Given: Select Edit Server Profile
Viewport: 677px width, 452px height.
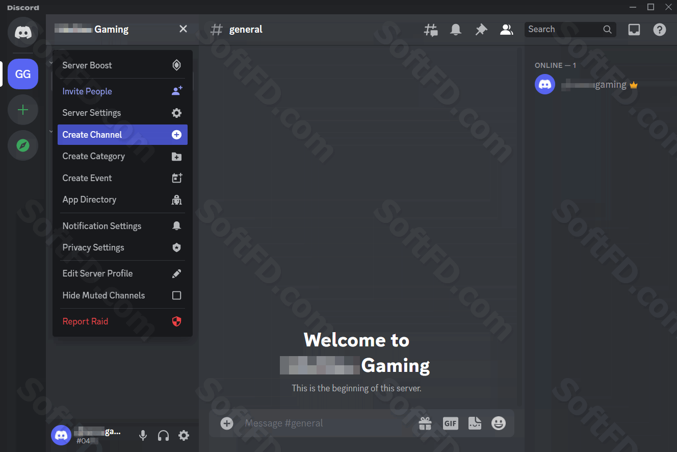Looking at the screenshot, I should pyautogui.click(x=122, y=273).
